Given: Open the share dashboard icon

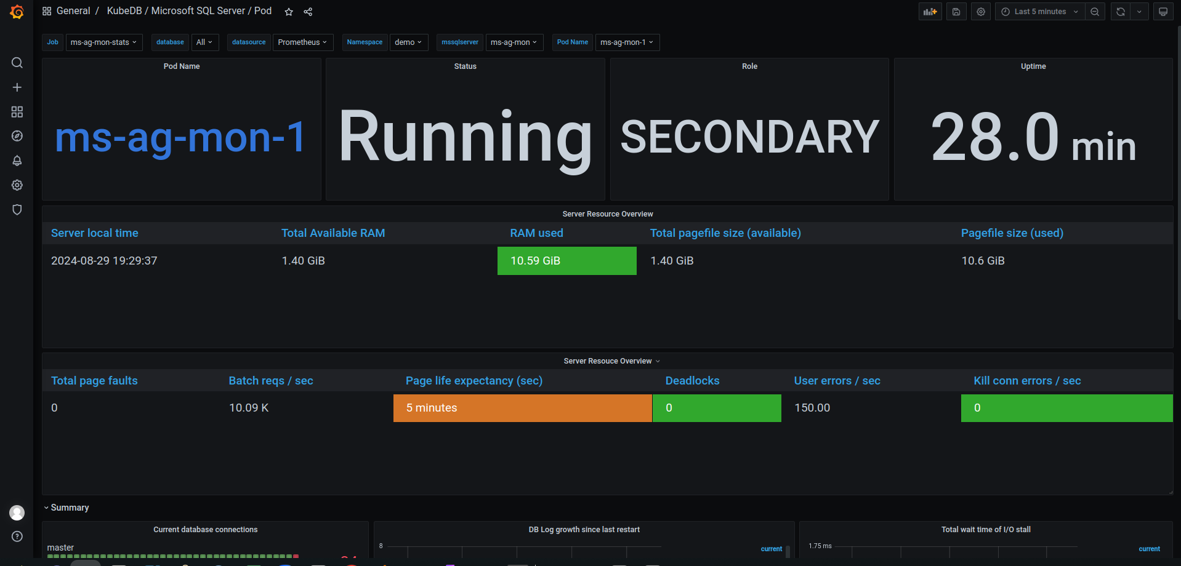Looking at the screenshot, I should coord(308,12).
